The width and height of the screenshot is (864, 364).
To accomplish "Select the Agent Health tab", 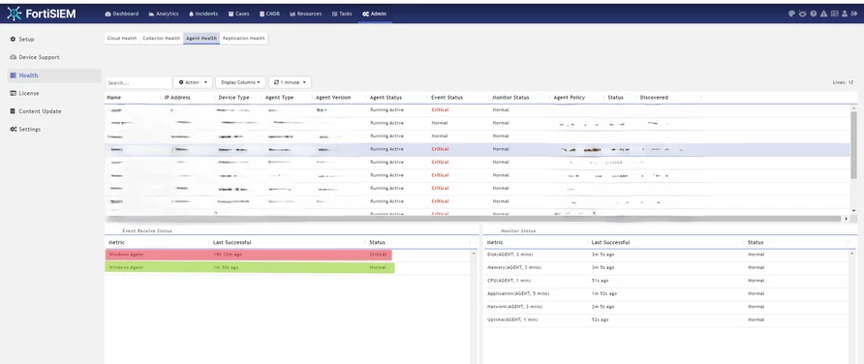I will click(201, 39).
